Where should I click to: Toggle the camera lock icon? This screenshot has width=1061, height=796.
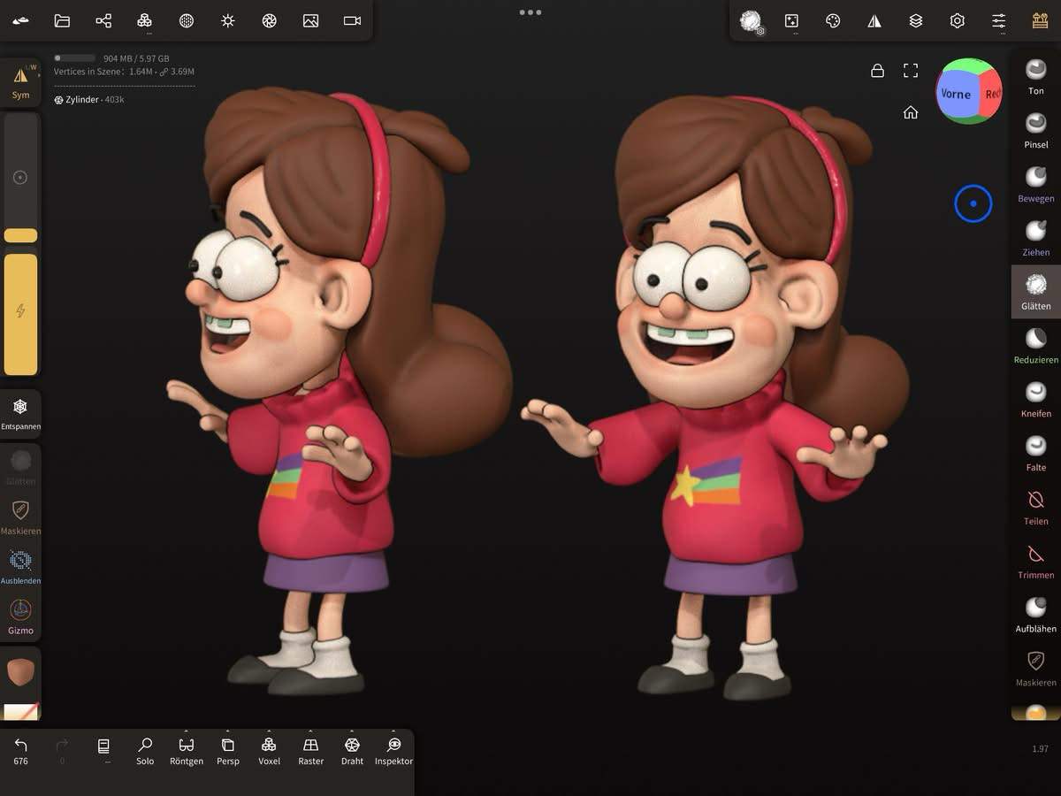pos(877,71)
